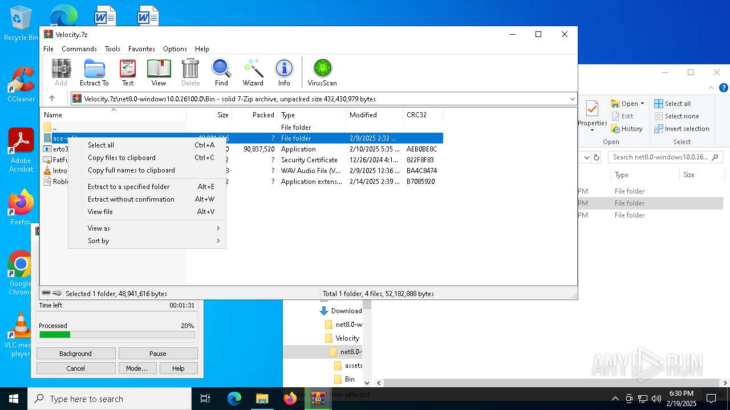Switch to WinRAR taskbar icon

(318, 399)
